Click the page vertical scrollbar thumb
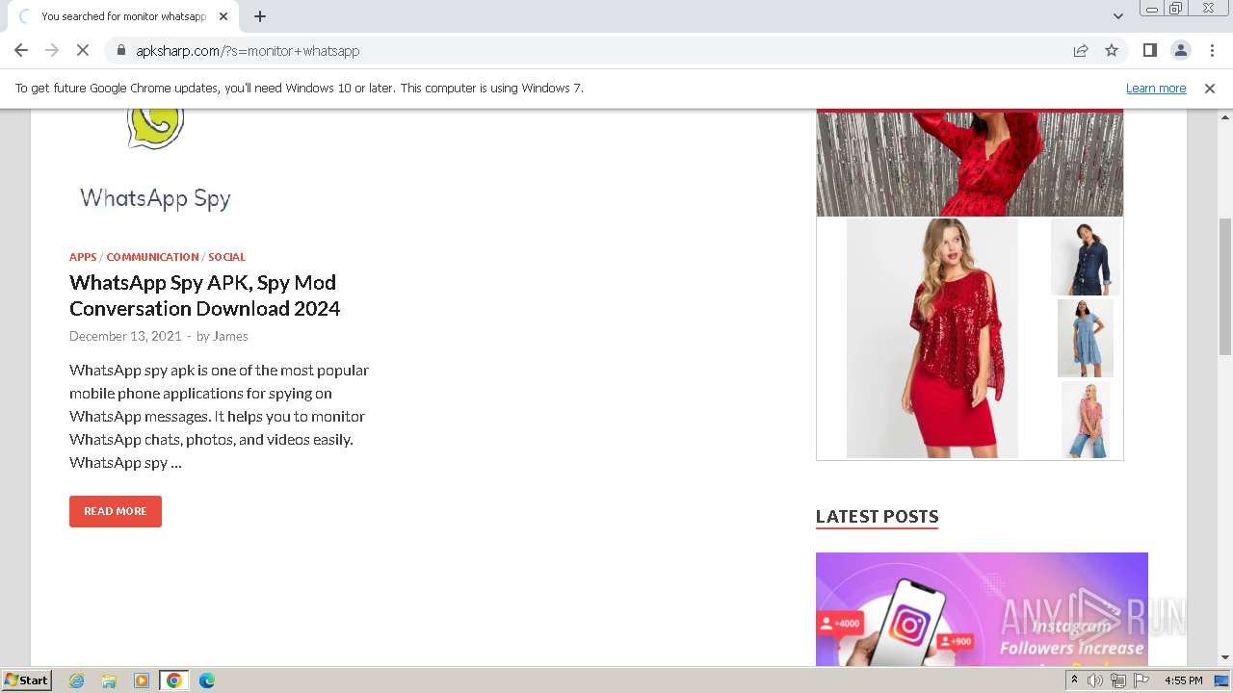The image size is (1233, 693). tap(1225, 286)
